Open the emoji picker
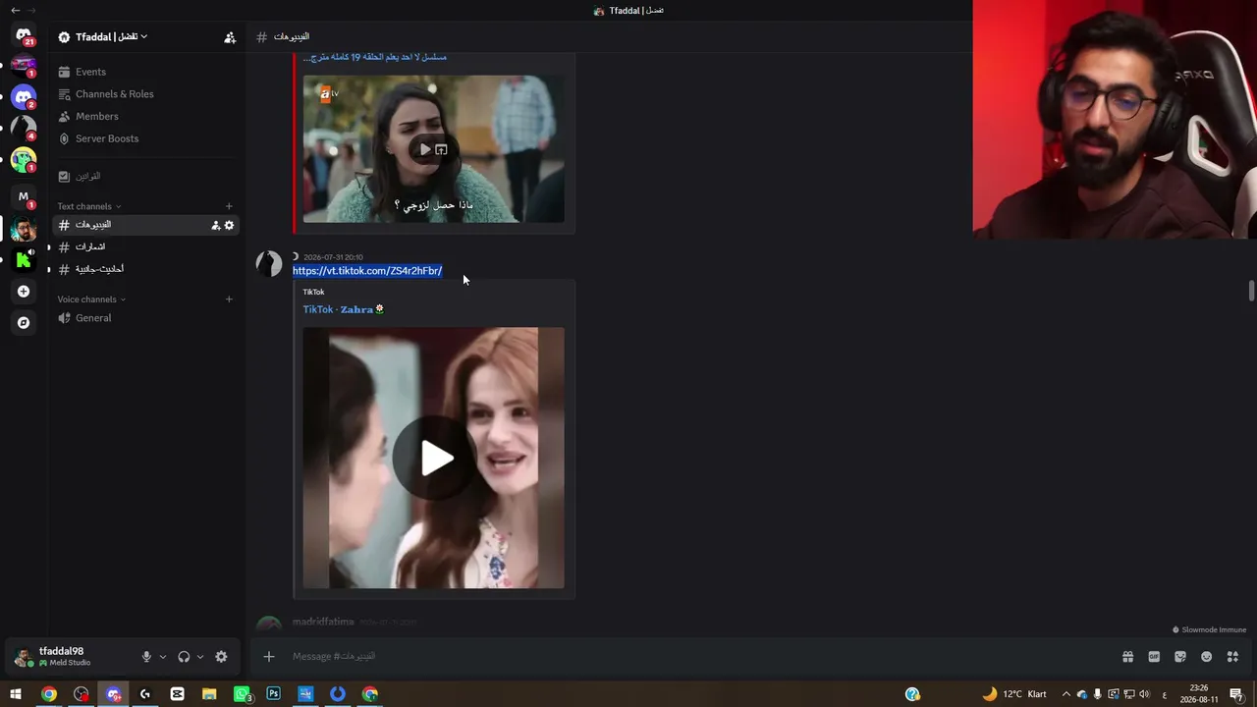1257x707 pixels. pos(1206,657)
